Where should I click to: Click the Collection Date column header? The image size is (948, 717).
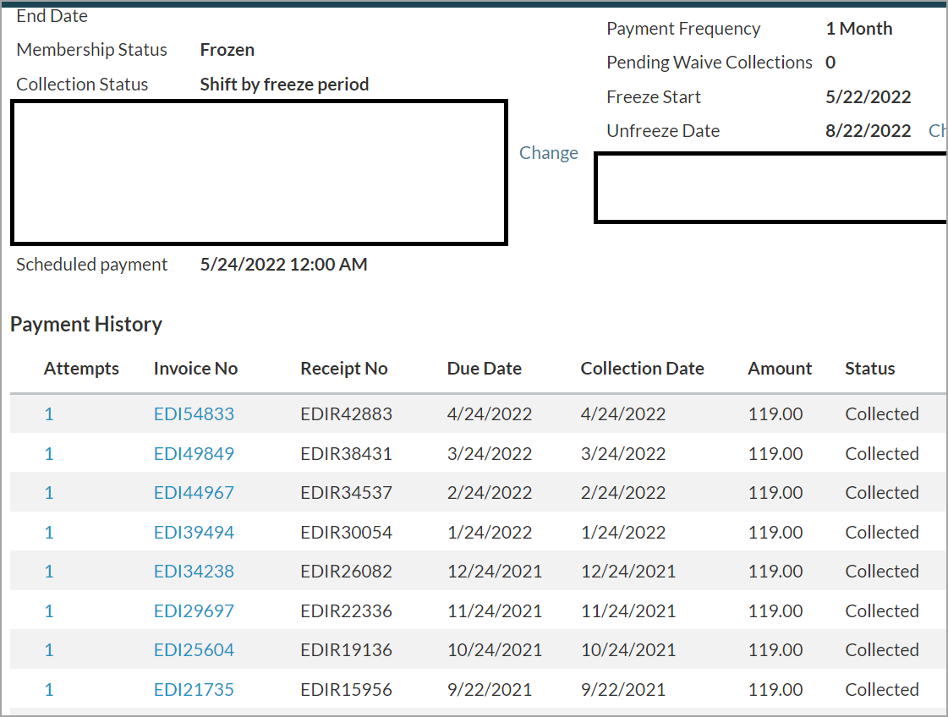pyautogui.click(x=642, y=369)
